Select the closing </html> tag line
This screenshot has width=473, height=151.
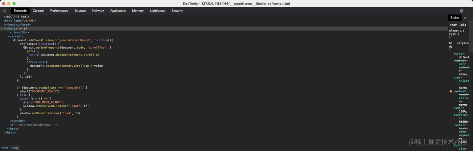[x=10, y=132]
